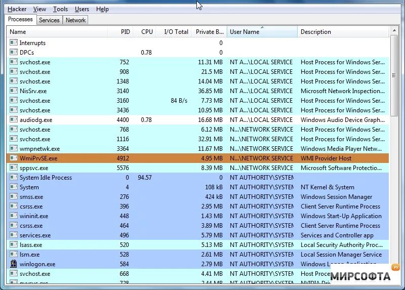Click the icon of csrss.exe PID 396
The image size is (405, 290).
pyautogui.click(x=14, y=206)
